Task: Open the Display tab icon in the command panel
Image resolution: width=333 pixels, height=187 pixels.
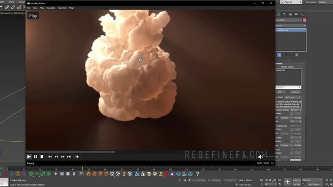Action: coord(296,15)
